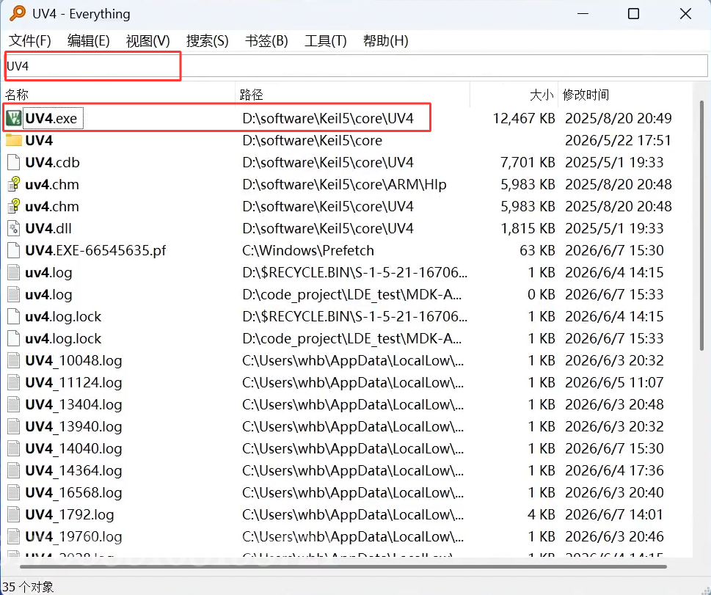The height and width of the screenshot is (595, 711).
Task: Select the UV4_19760.log file icon
Action: (x=14, y=536)
